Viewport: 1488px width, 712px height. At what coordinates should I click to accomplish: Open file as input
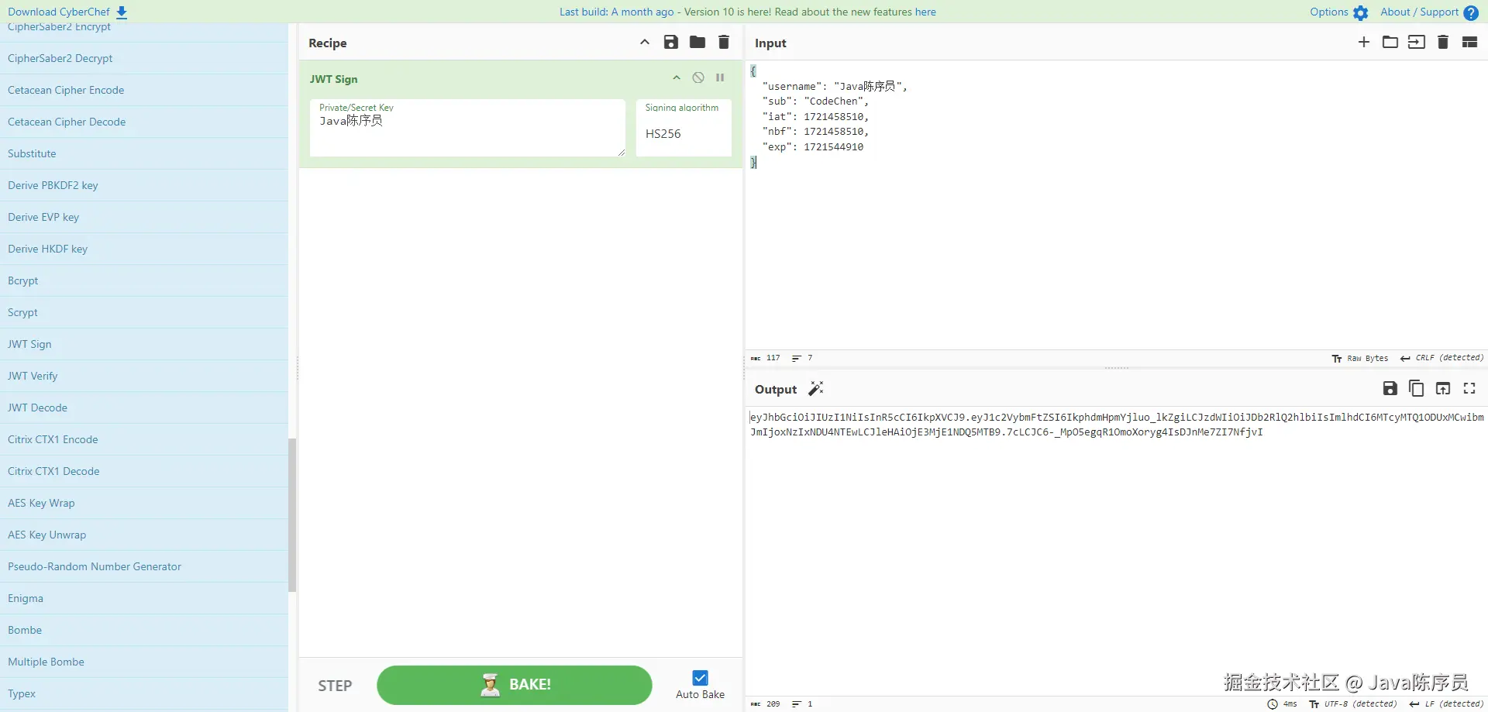(1417, 43)
